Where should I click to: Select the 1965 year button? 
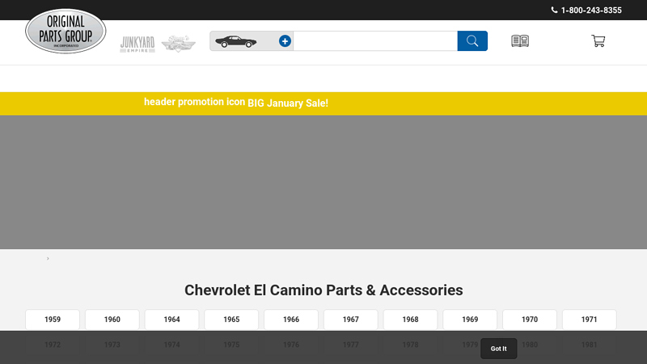(x=231, y=320)
